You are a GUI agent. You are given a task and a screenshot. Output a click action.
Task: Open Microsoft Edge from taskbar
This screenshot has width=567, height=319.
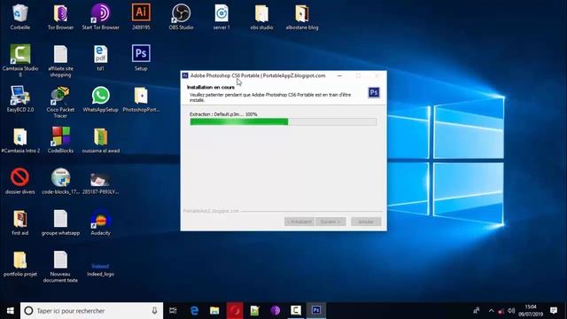pyautogui.click(x=194, y=311)
